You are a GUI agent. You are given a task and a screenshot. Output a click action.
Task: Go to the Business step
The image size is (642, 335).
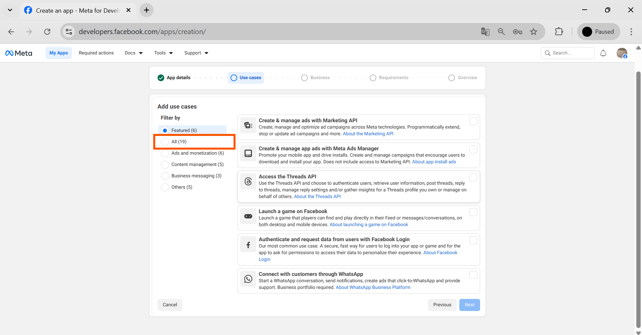click(x=315, y=78)
